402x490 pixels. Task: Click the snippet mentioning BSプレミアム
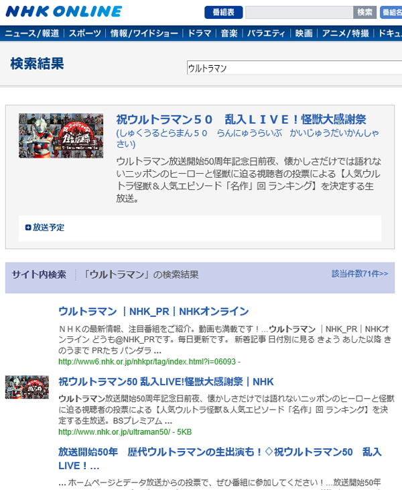(226, 409)
